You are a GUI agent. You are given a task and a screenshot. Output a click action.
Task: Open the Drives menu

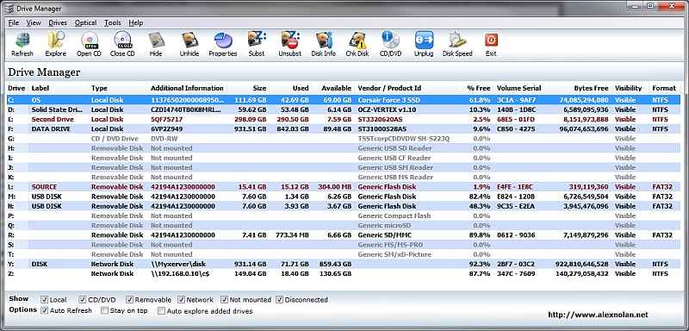58,23
